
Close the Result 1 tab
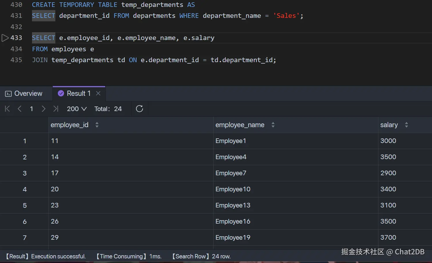point(98,93)
